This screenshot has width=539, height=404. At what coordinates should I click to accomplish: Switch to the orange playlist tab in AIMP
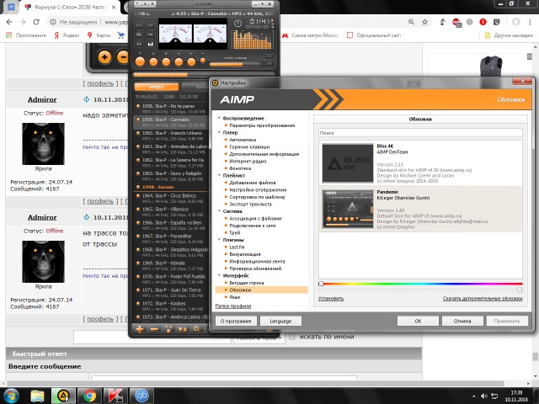pos(157,87)
